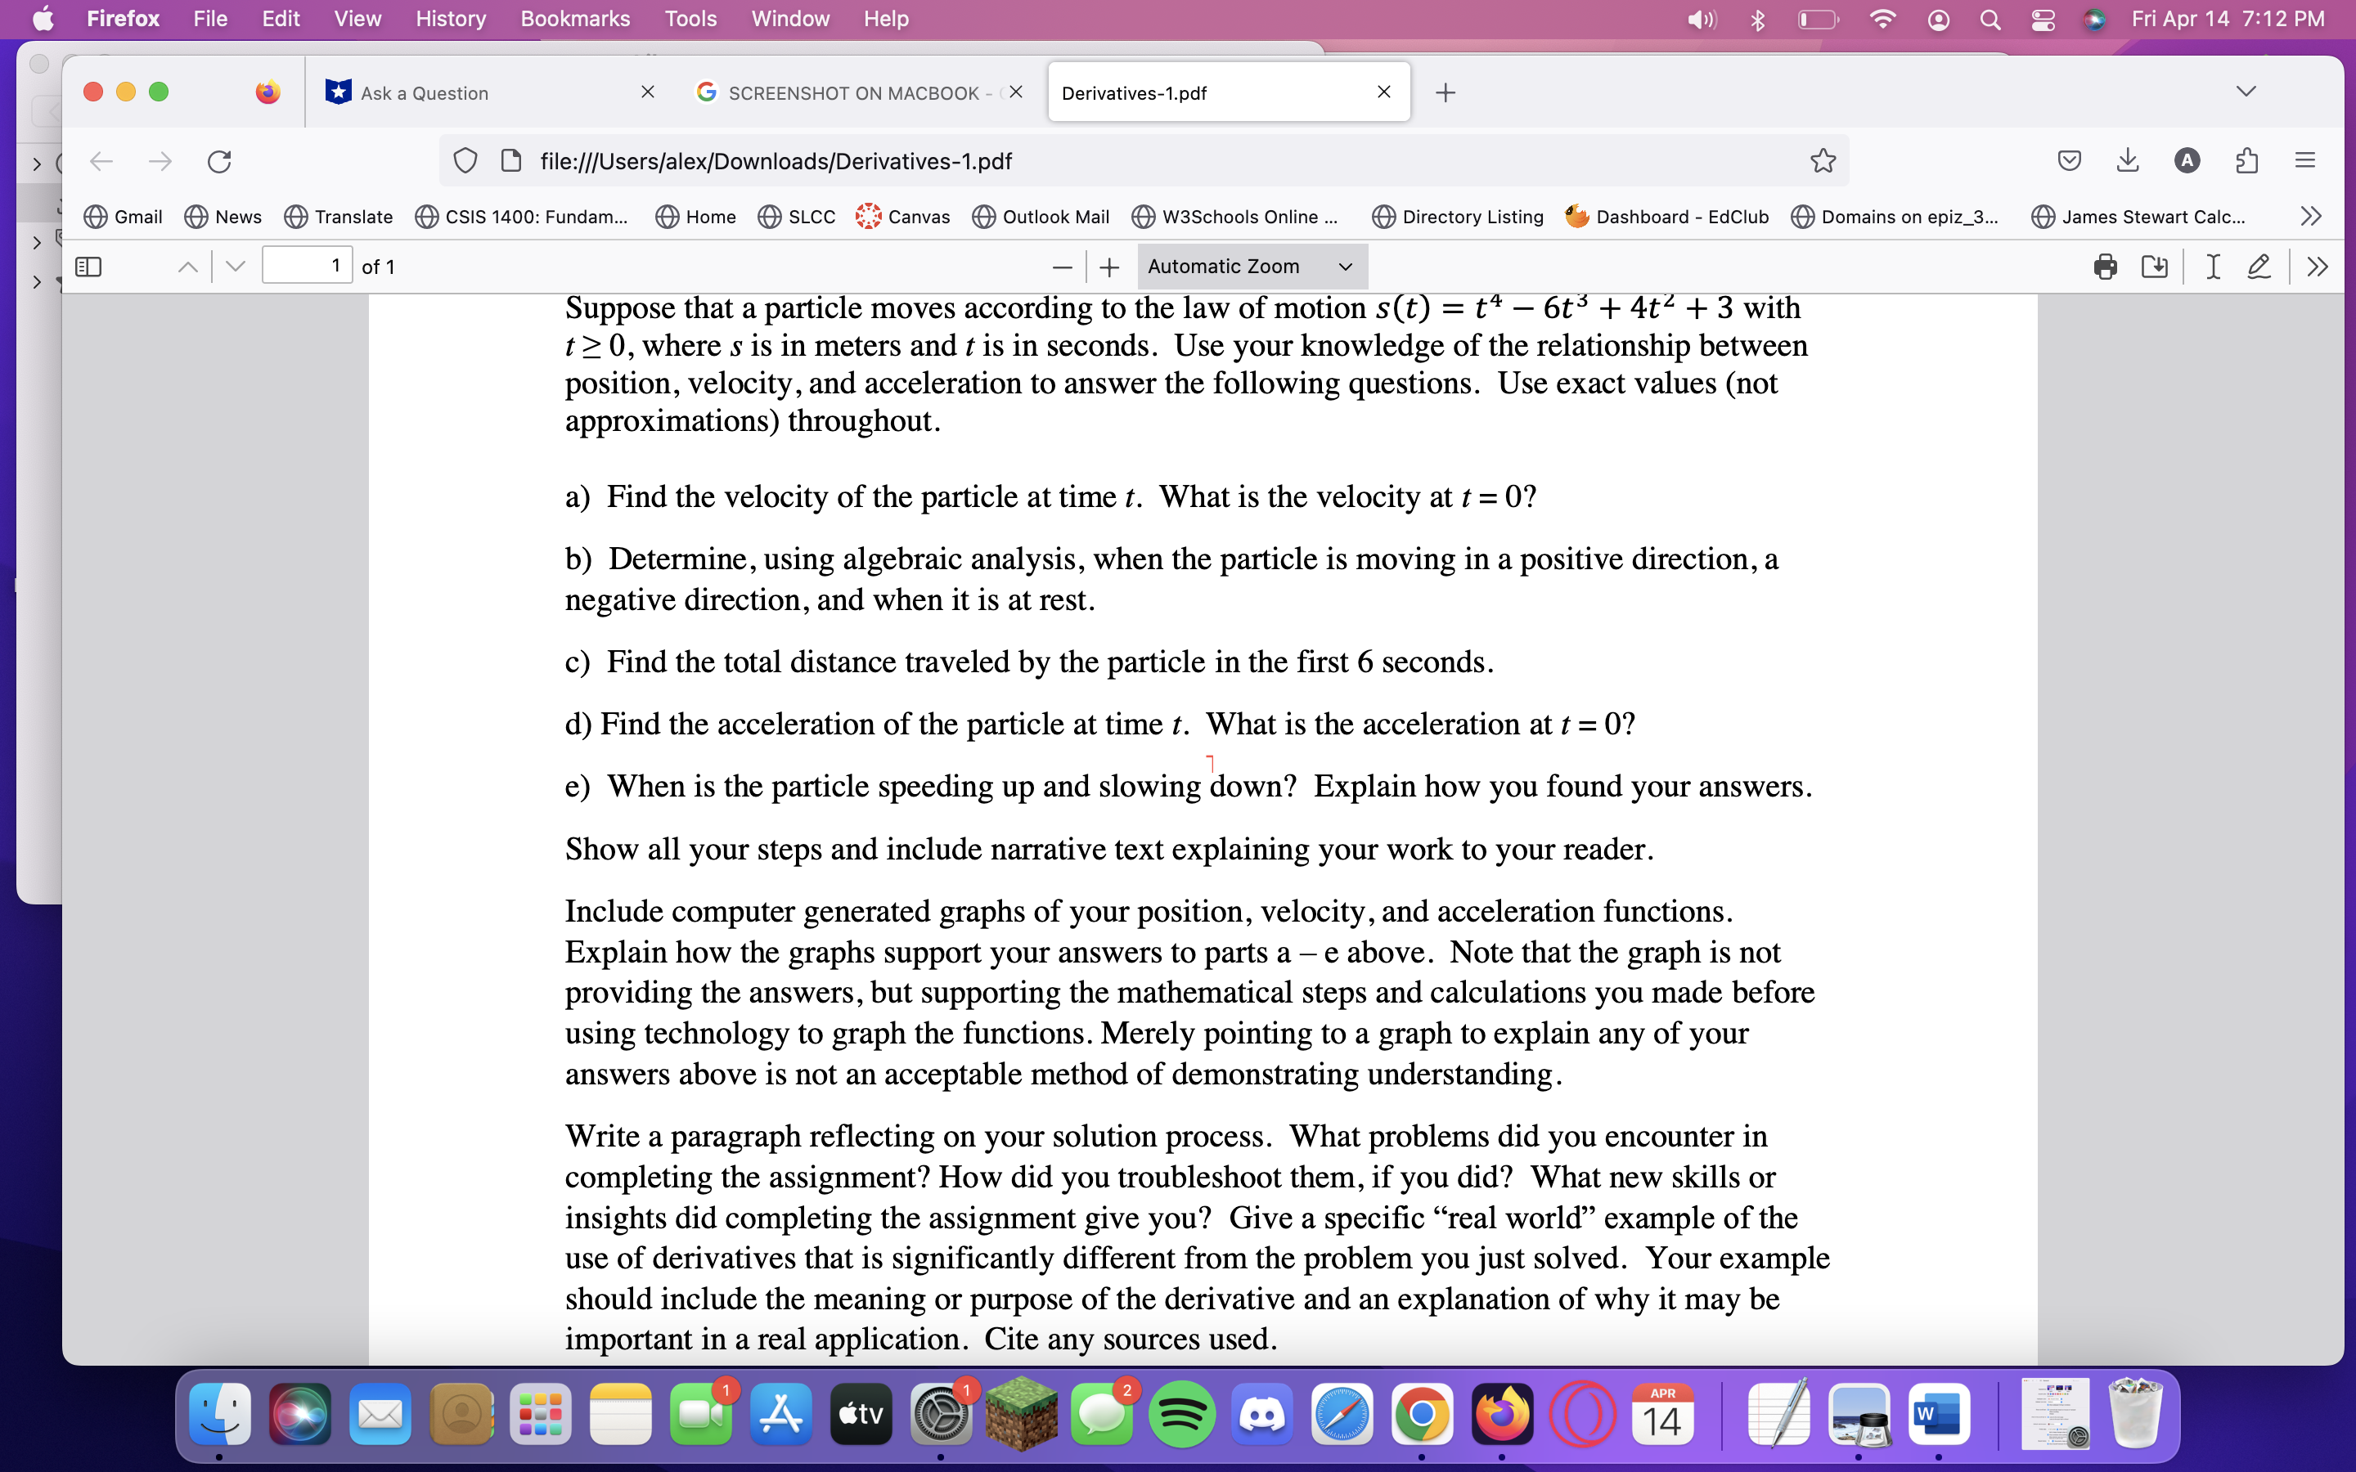Bookmark this page with the star icon
The height and width of the screenshot is (1472, 2356).
pos(1823,160)
